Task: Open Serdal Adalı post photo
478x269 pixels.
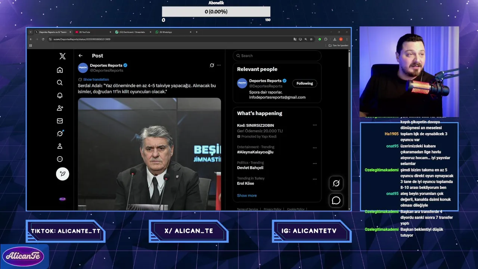Action: coord(149,154)
